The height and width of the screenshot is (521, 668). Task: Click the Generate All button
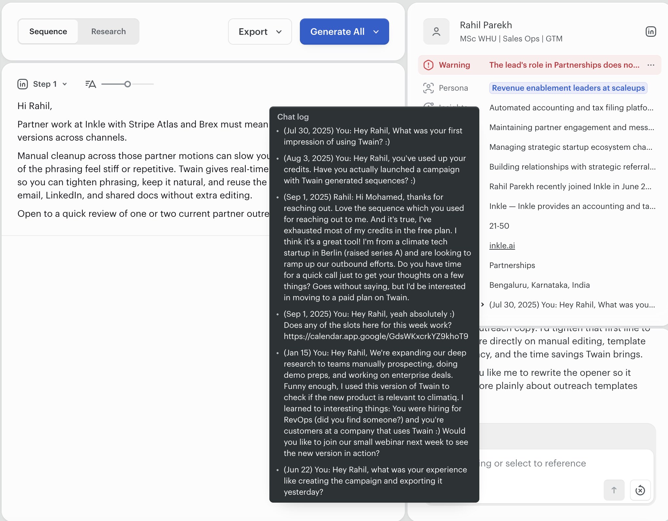tap(344, 32)
